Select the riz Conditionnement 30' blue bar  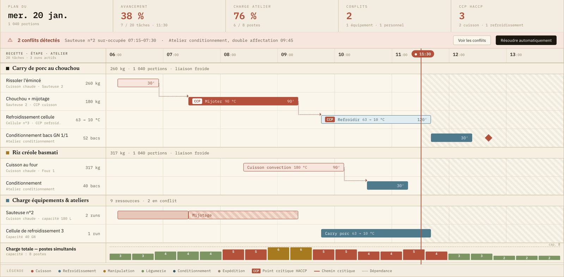point(387,186)
